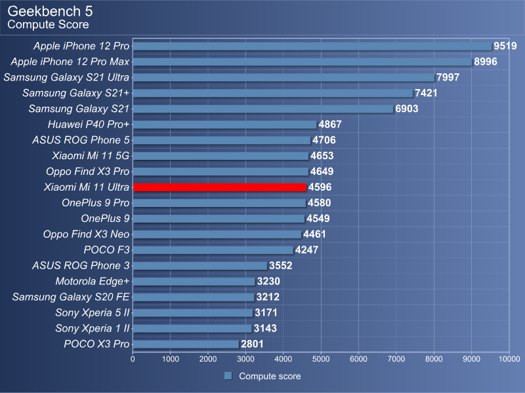Select the x-axis tick label '9000'
Viewport: 525px width, 393px height.
471,359
